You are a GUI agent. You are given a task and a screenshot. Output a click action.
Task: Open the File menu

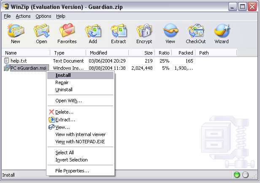click(x=7, y=16)
